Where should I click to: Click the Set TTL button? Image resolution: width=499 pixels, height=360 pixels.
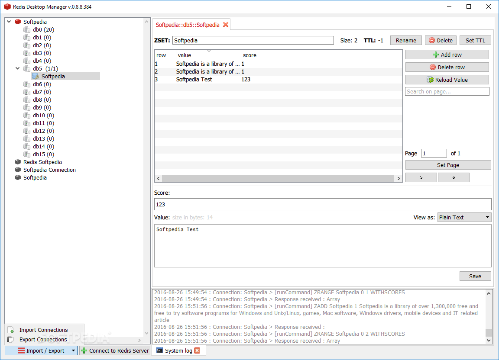click(x=476, y=40)
